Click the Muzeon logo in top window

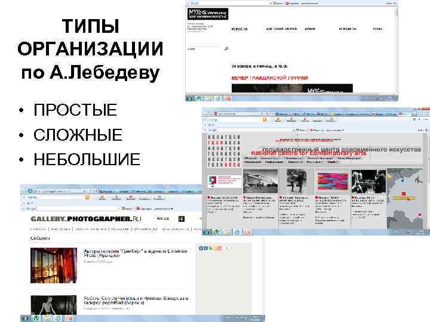click(x=208, y=14)
